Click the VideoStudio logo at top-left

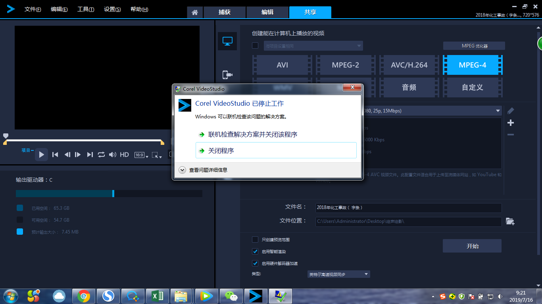[11, 9]
